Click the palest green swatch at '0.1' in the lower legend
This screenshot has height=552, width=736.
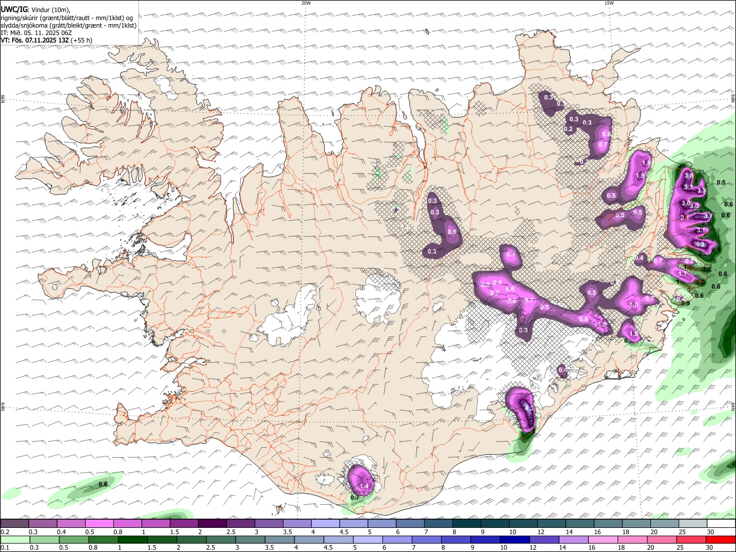(x=16, y=540)
